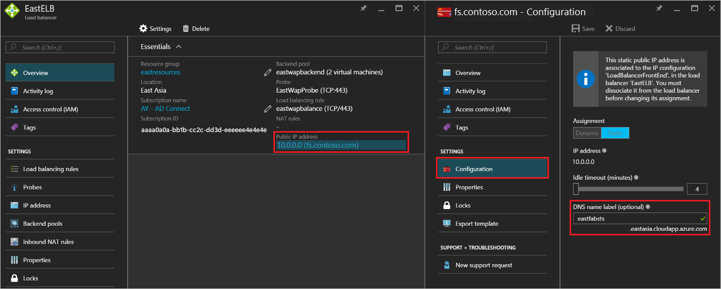Click the Overview icon in EastELB menu
721x289 pixels.
click(x=14, y=72)
